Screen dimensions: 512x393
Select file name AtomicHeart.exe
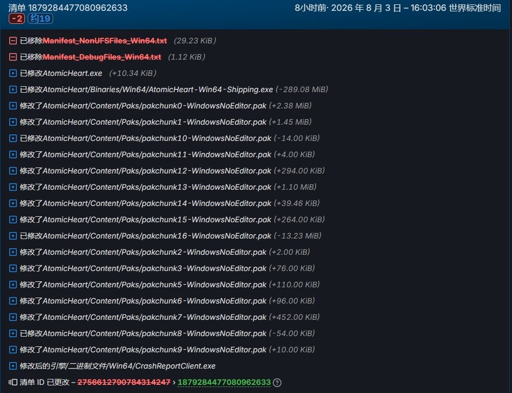tap(73, 73)
